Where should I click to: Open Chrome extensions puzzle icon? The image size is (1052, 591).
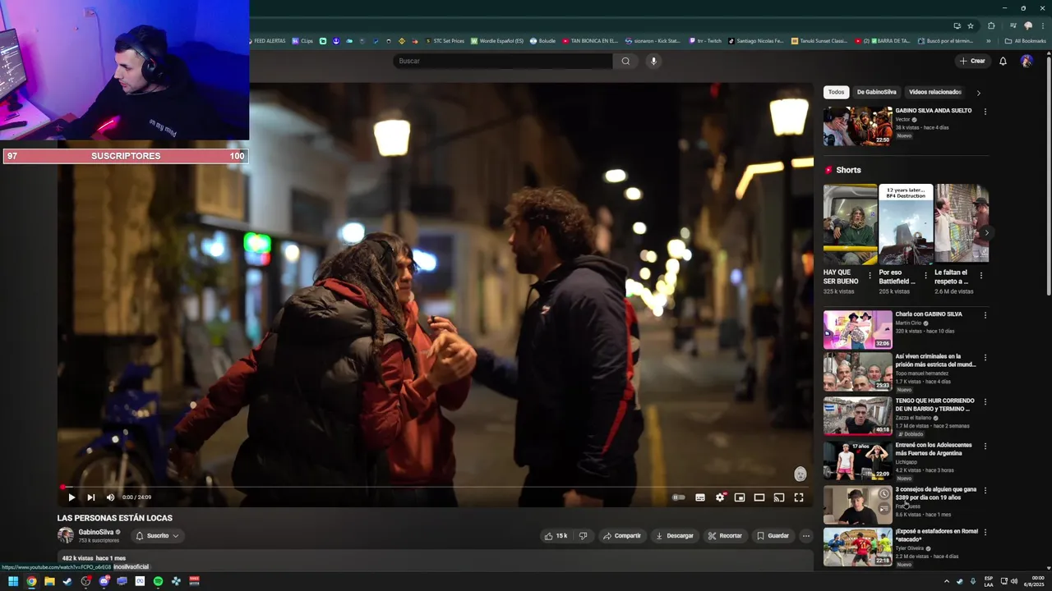pos(991,25)
